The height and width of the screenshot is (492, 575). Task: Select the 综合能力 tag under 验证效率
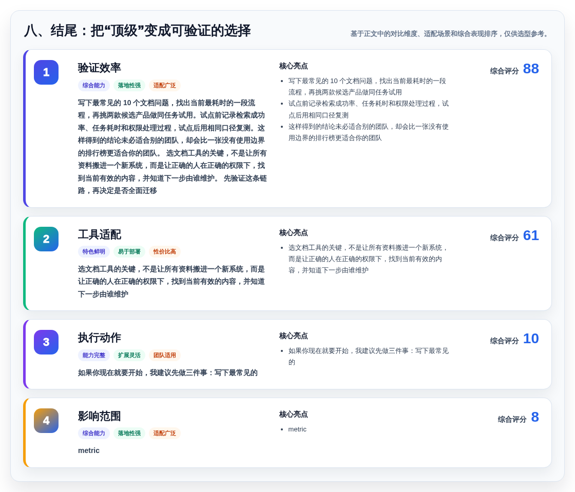(x=94, y=85)
